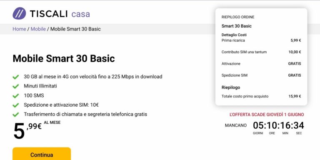Click the Riepilogo Ordine card title

(x=238, y=17)
